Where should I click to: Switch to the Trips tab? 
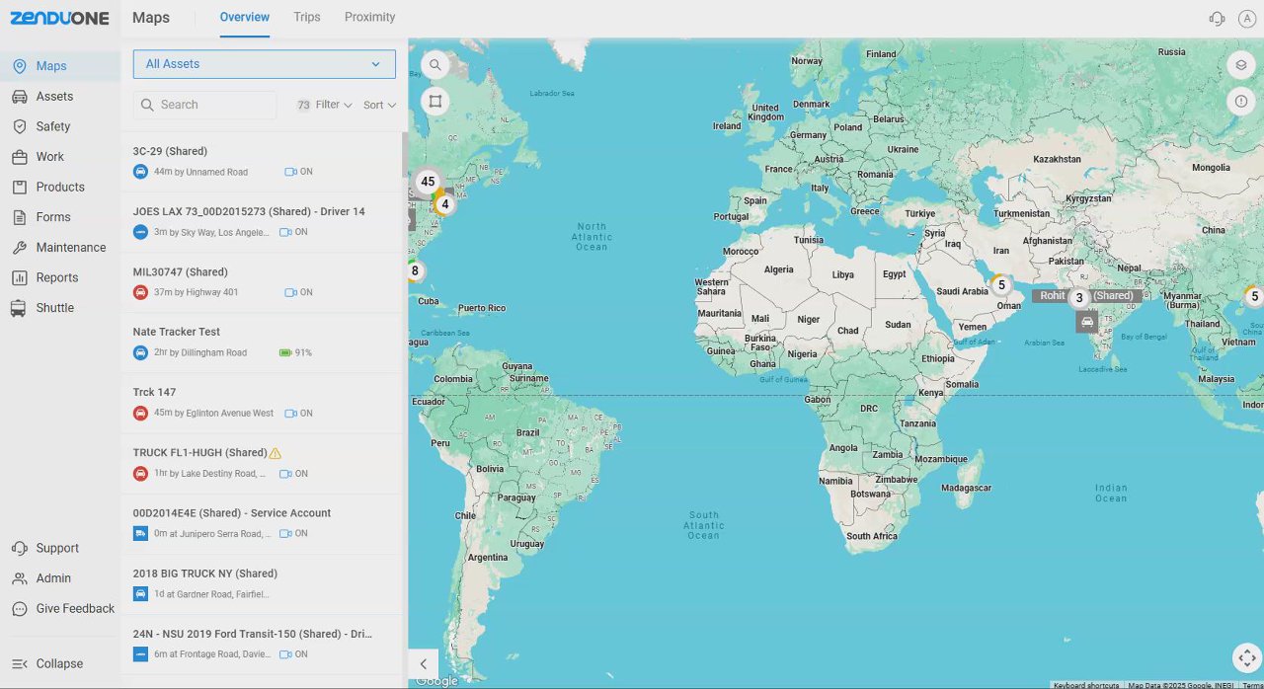[307, 17]
